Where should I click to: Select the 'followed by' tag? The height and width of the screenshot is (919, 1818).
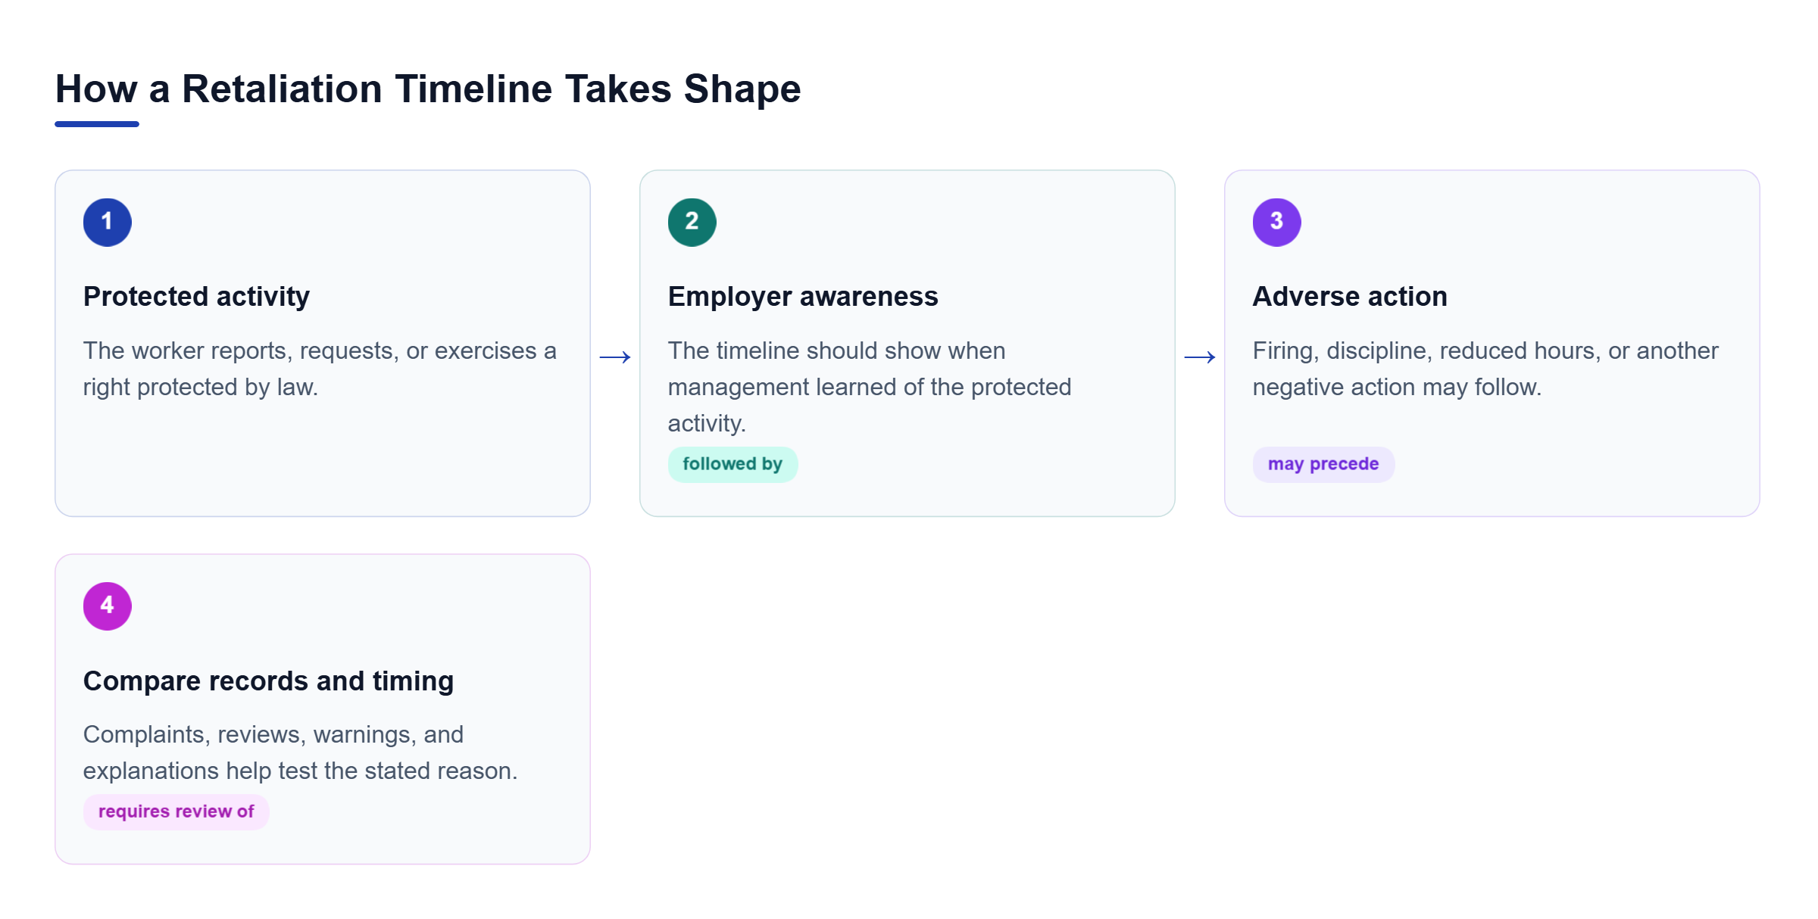click(733, 464)
